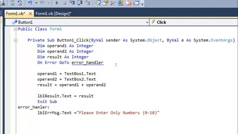This screenshot has height=134, width=238.
Task: Click the Step Out debug icon
Action: 88,3
